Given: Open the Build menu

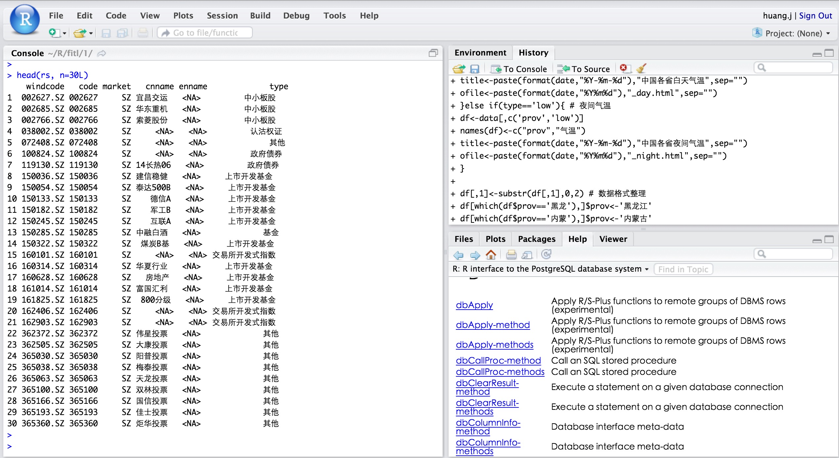Looking at the screenshot, I should (260, 16).
